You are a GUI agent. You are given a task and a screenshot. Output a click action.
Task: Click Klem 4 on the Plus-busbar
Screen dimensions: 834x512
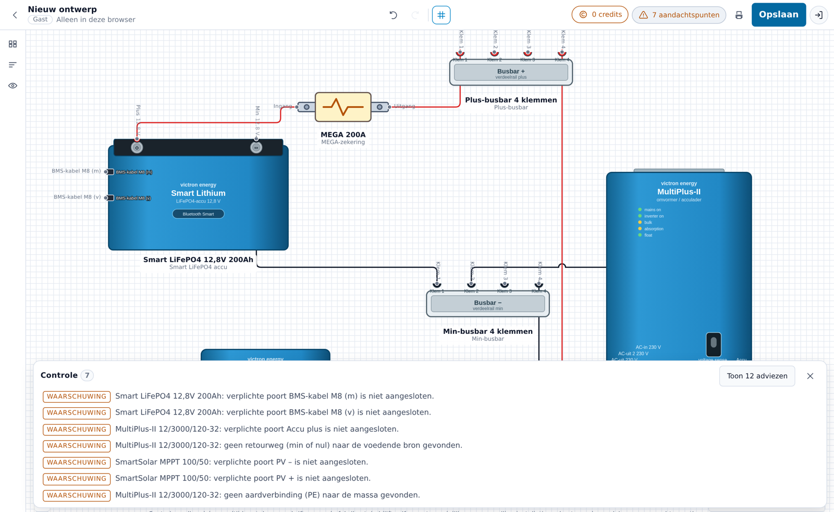click(562, 53)
